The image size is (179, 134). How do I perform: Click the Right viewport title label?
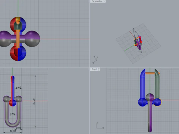(94, 69)
